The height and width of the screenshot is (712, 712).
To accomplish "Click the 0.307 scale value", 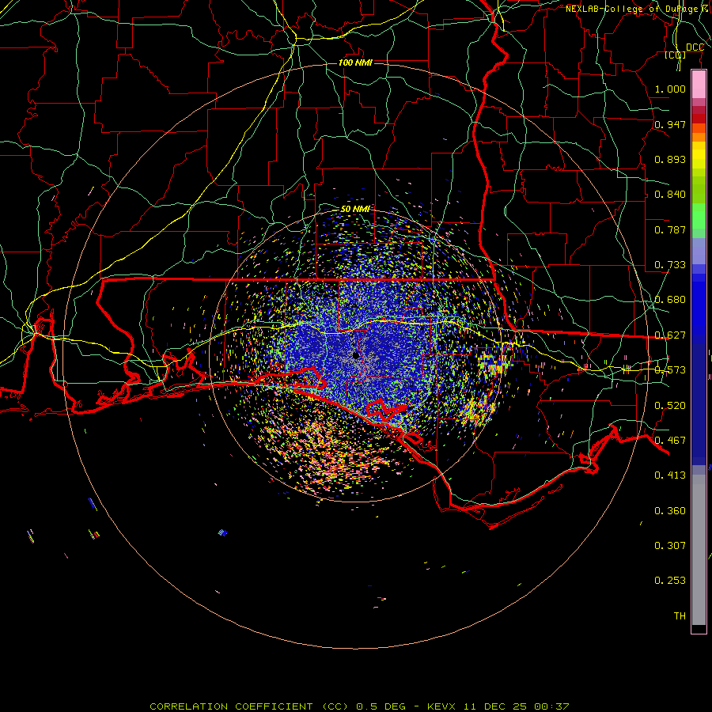I will point(670,545).
